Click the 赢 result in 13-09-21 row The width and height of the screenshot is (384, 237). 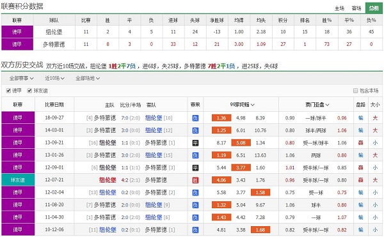(x=360, y=142)
